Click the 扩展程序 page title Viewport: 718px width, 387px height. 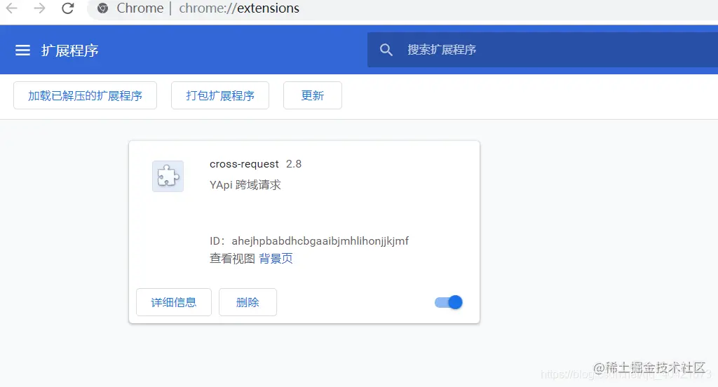coord(69,50)
